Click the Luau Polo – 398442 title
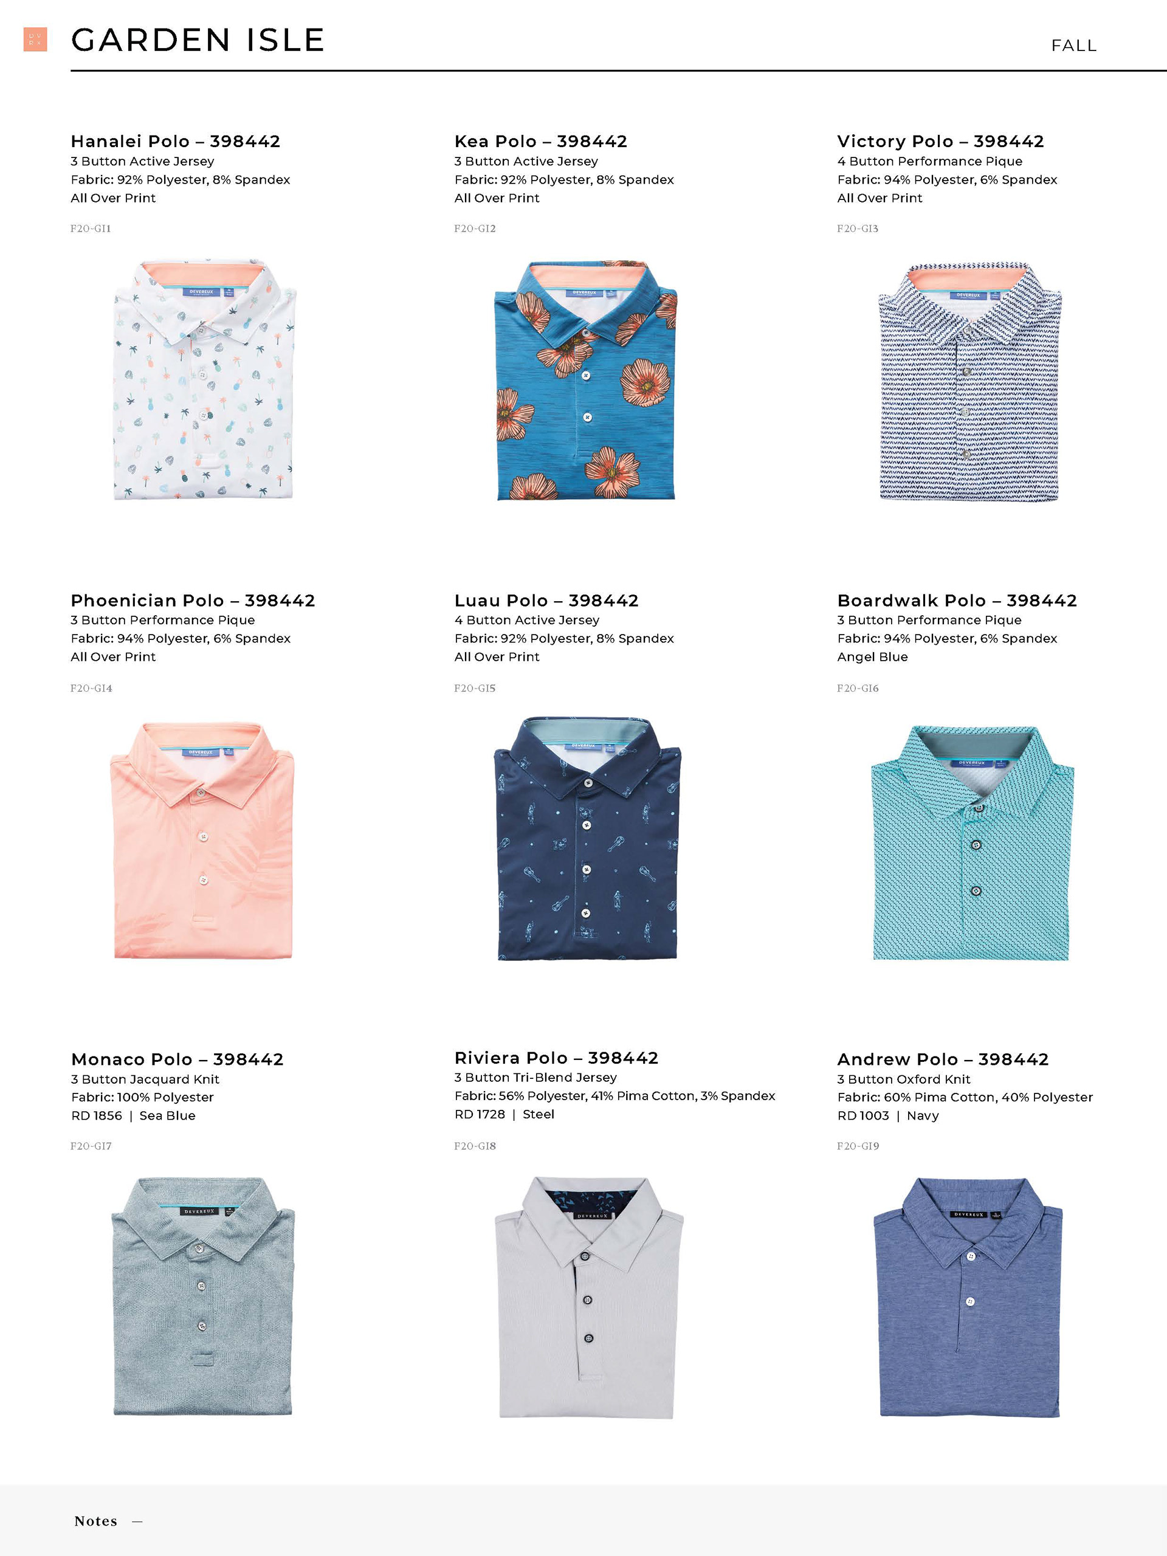This screenshot has width=1167, height=1556. 546,601
